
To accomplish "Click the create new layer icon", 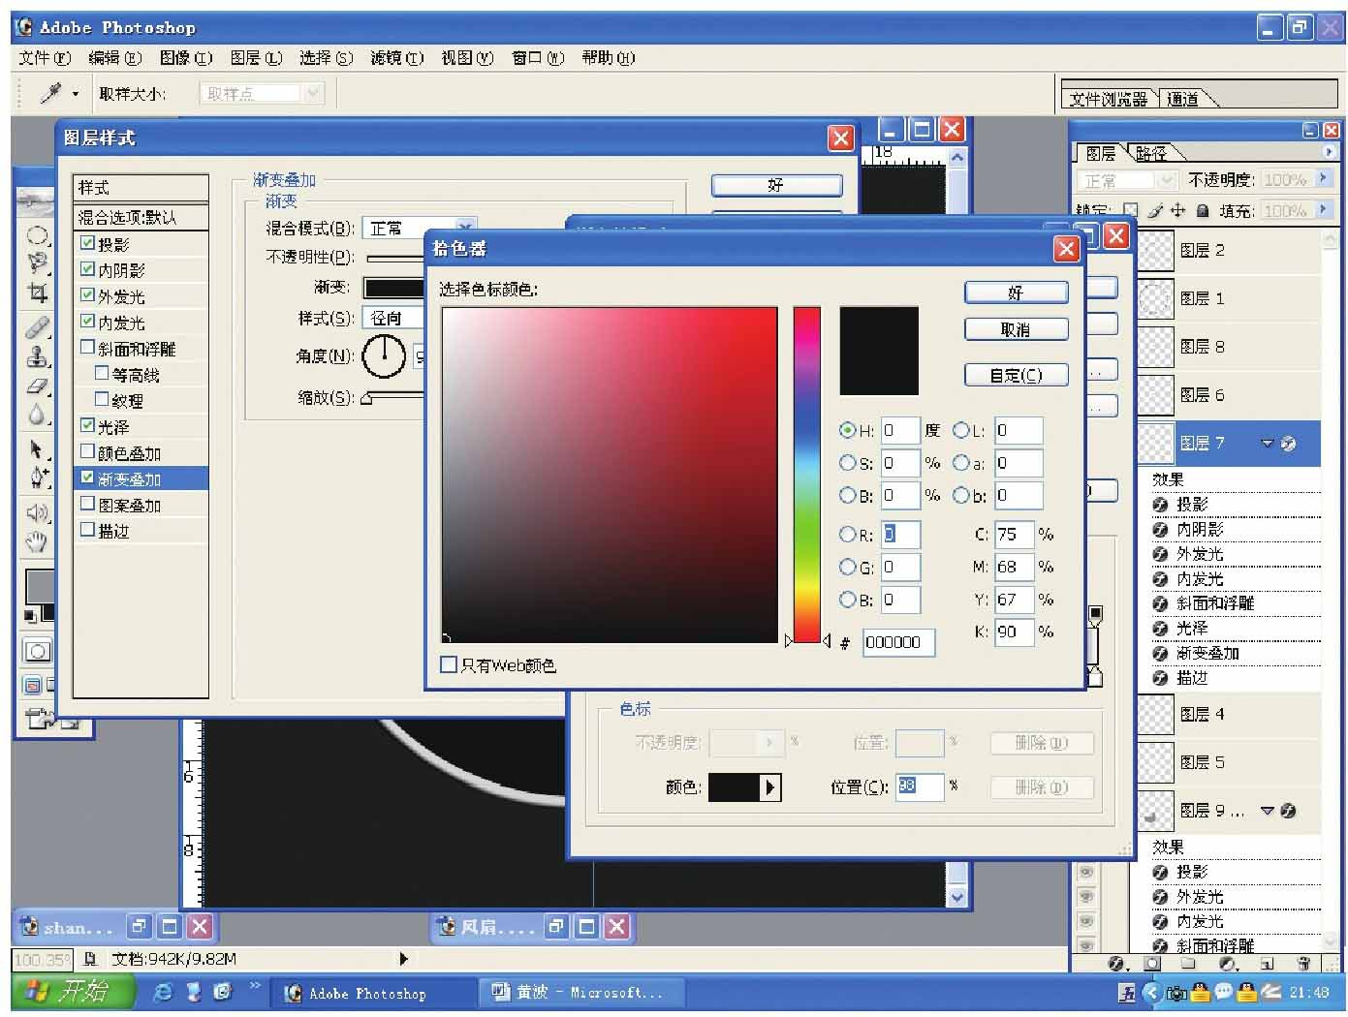I will tap(1268, 964).
